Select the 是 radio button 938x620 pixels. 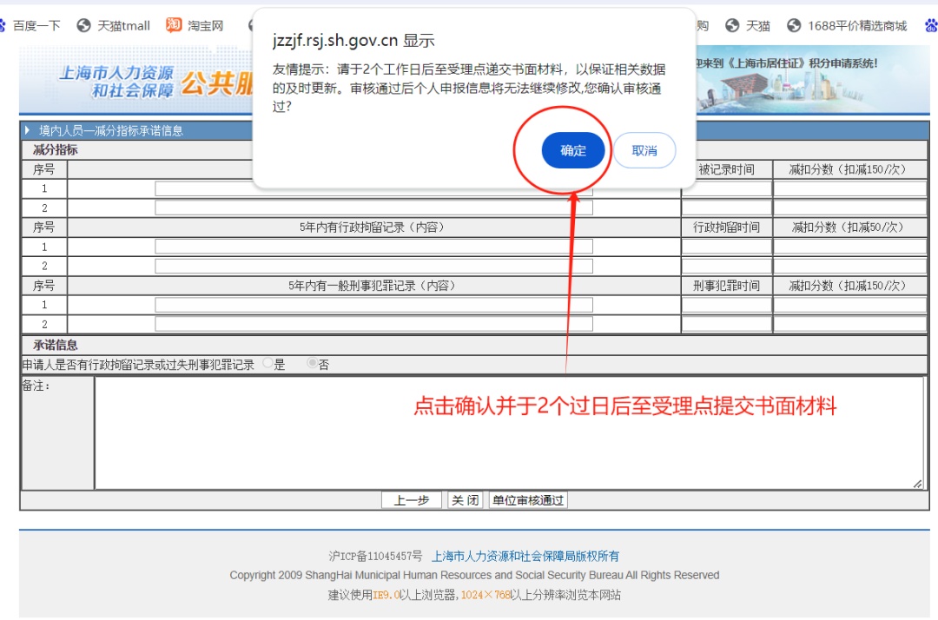tap(268, 365)
